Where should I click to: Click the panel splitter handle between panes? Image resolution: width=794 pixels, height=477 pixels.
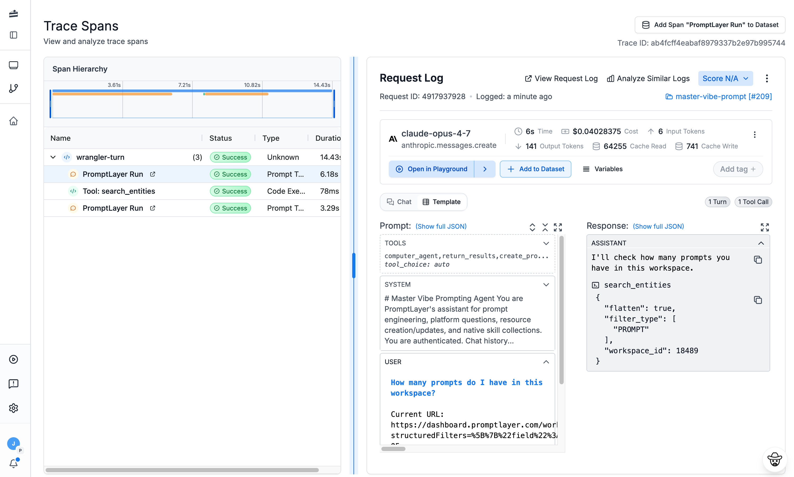click(x=354, y=266)
